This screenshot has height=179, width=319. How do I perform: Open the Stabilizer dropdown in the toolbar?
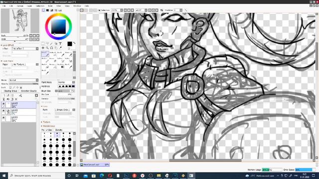coord(181,10)
